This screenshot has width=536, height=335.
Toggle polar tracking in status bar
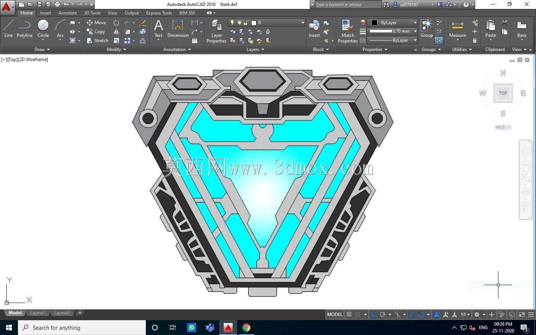(382, 315)
